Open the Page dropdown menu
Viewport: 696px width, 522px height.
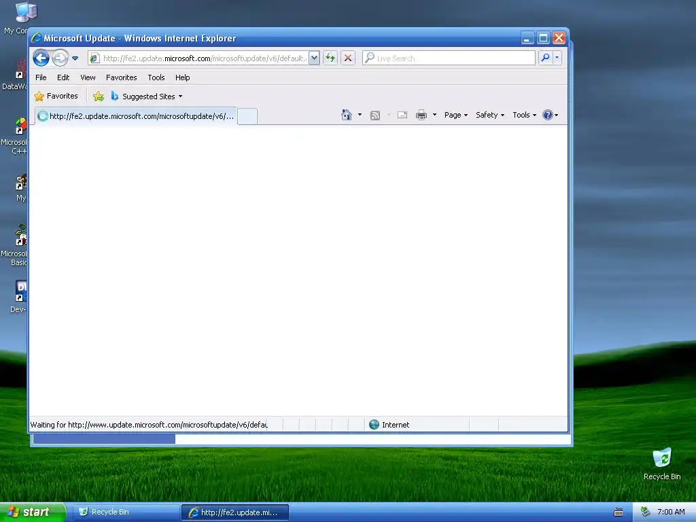pos(456,115)
